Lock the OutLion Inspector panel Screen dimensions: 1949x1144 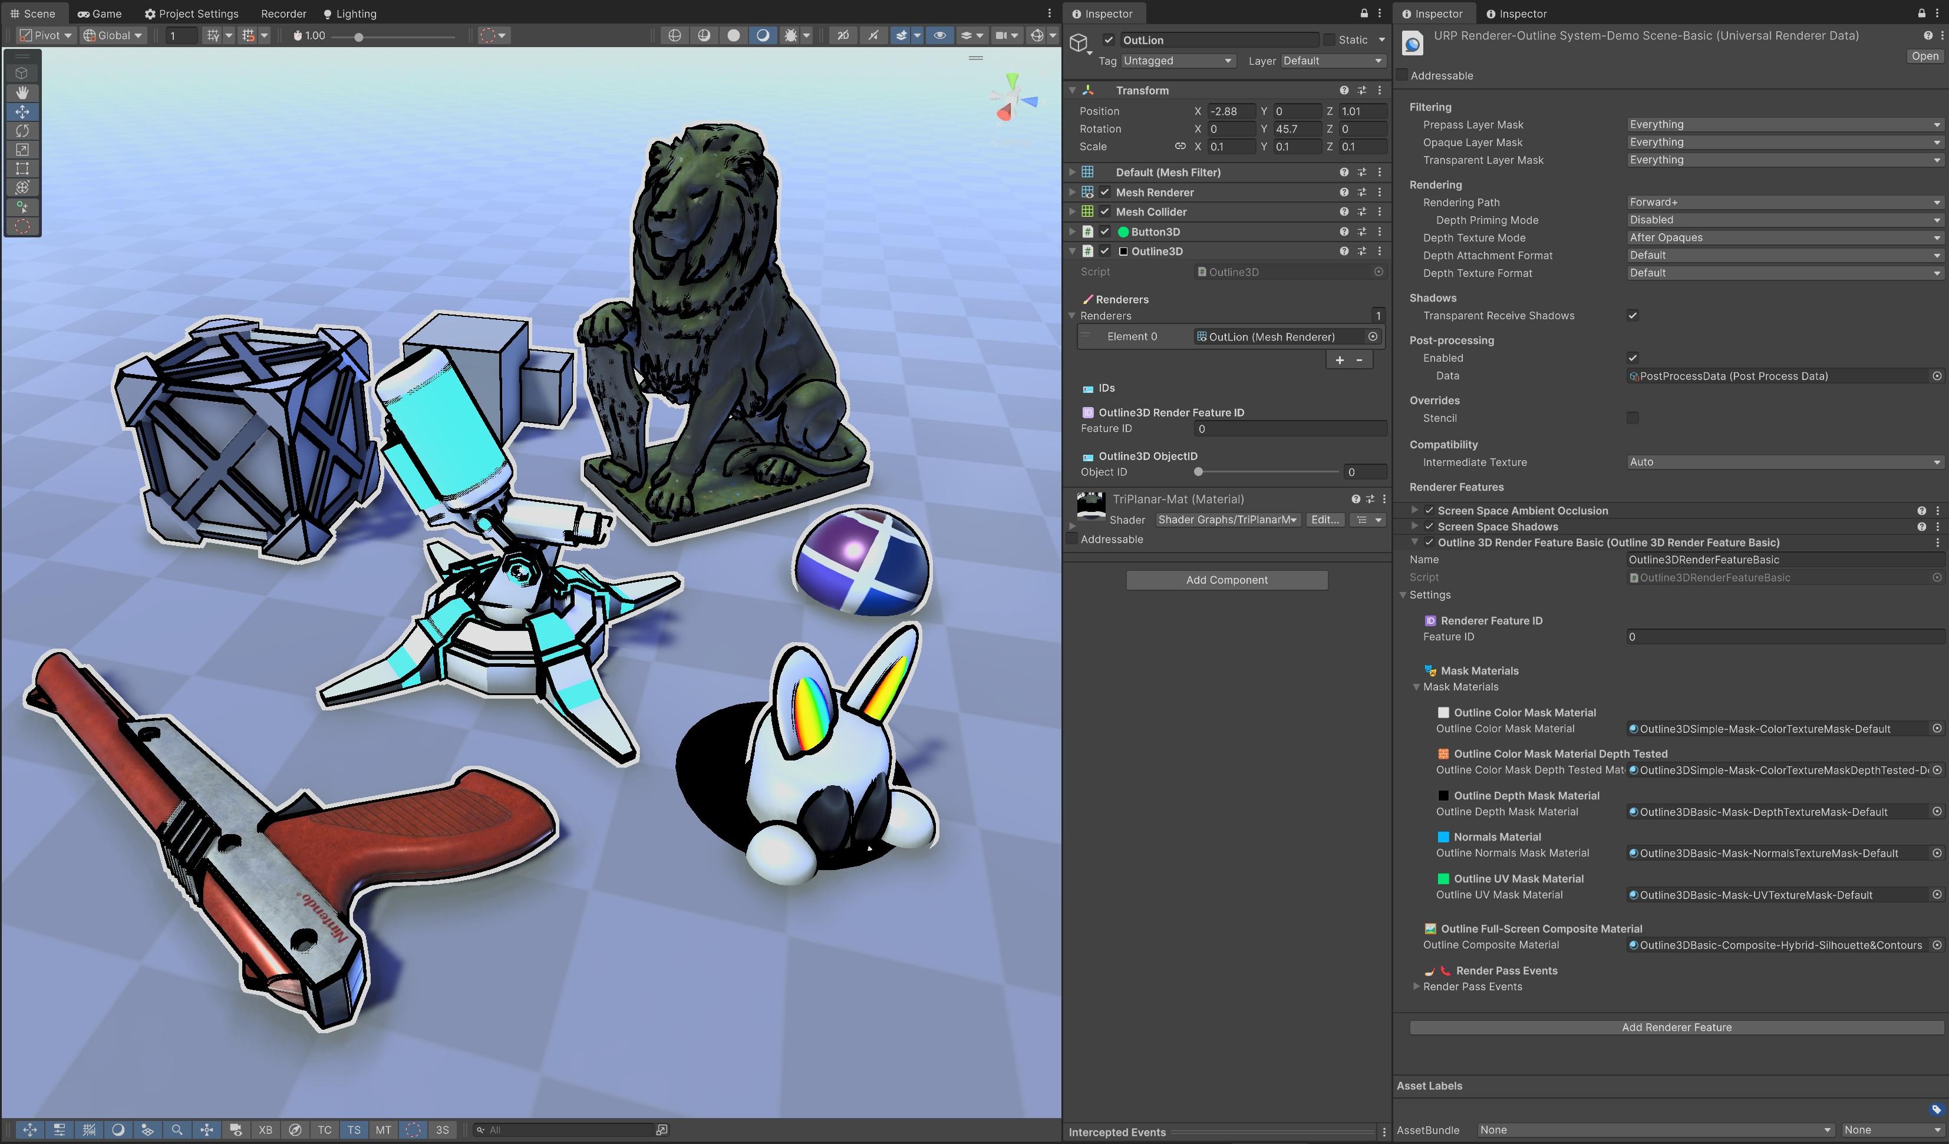[1364, 13]
